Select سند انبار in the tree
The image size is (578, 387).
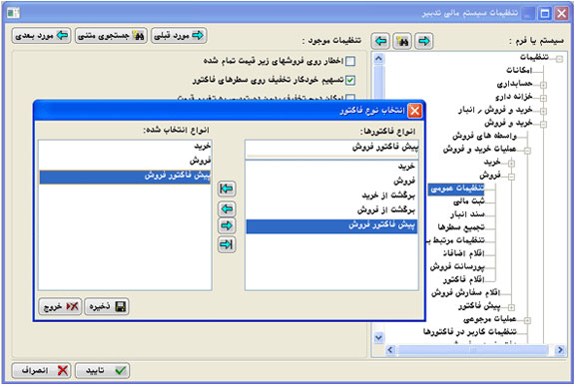(x=467, y=213)
